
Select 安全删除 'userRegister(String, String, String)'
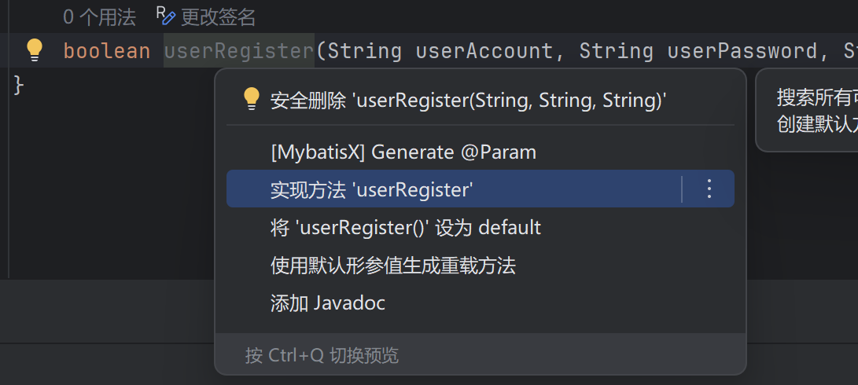tap(468, 100)
